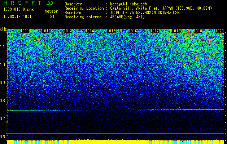227x144 pixels.
Task: Click the yellow signal level bar
Action: click(115, 142)
